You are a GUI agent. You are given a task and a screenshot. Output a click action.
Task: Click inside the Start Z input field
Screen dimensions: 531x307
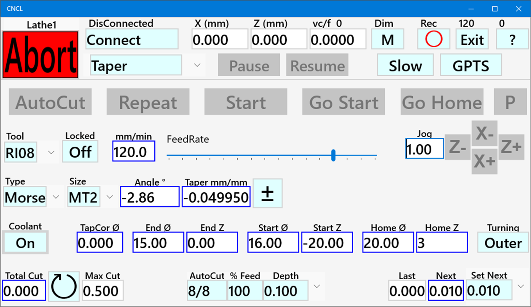click(x=327, y=242)
